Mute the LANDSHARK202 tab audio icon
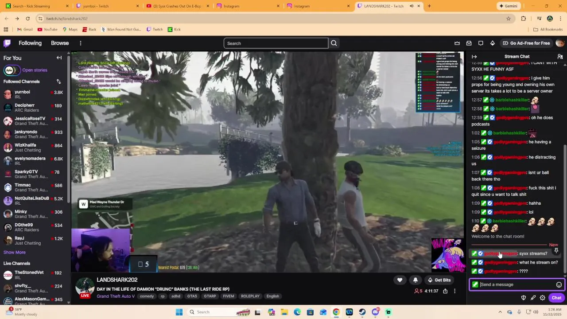 411,6
